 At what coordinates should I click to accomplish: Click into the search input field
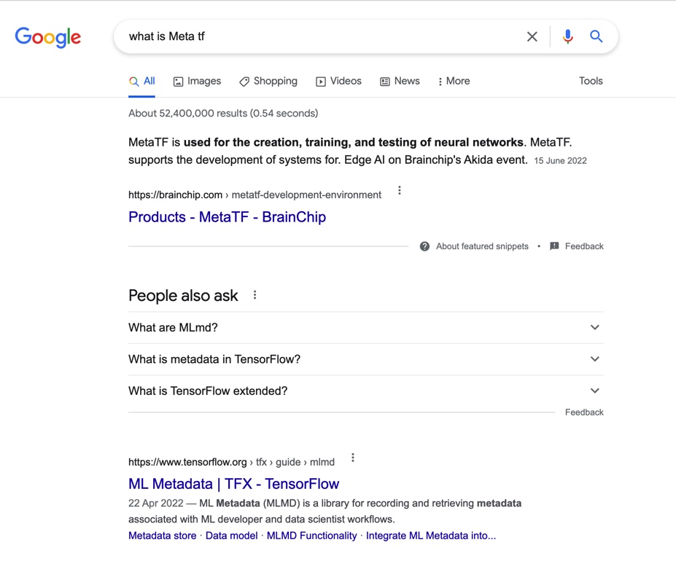point(321,36)
